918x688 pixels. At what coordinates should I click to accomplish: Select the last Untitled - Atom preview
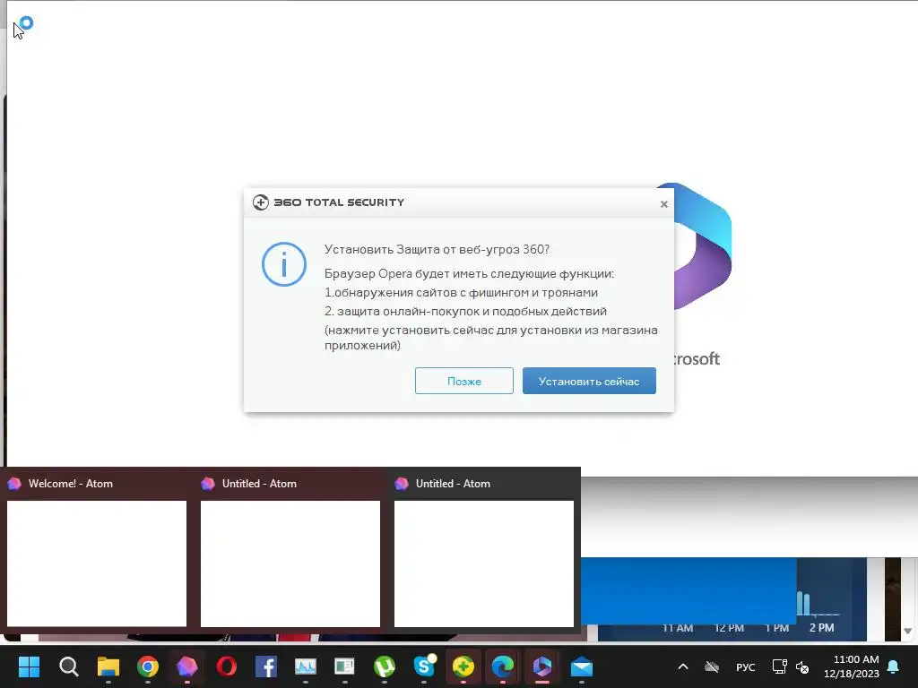[x=483, y=563]
